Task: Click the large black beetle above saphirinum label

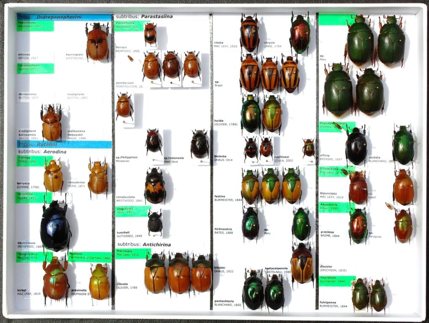Action: [x=55, y=225]
